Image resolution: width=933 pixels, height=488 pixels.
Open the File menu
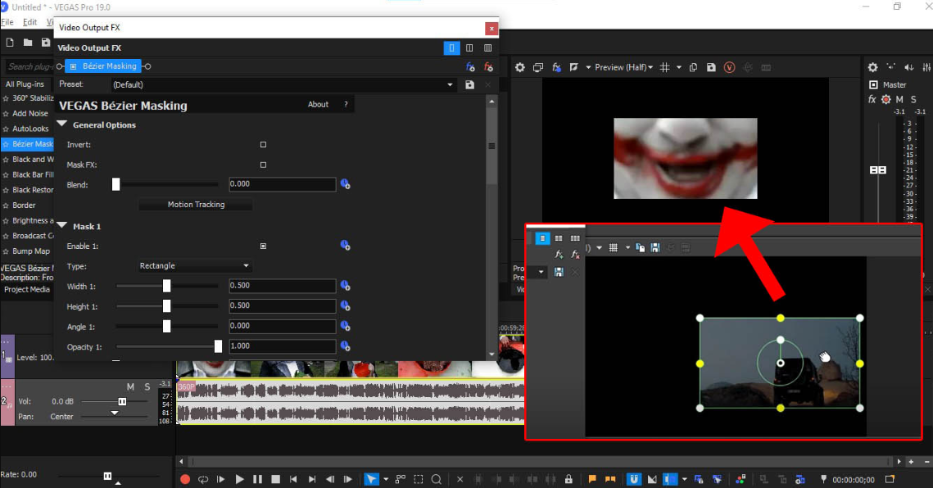(x=7, y=22)
